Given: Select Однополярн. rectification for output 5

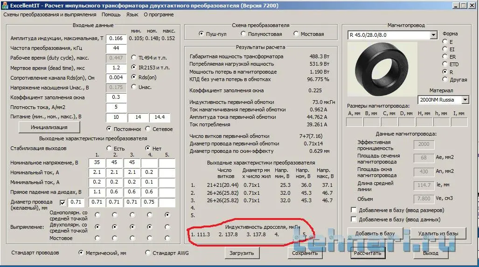Looking at the screenshot, I should point(167,215).
